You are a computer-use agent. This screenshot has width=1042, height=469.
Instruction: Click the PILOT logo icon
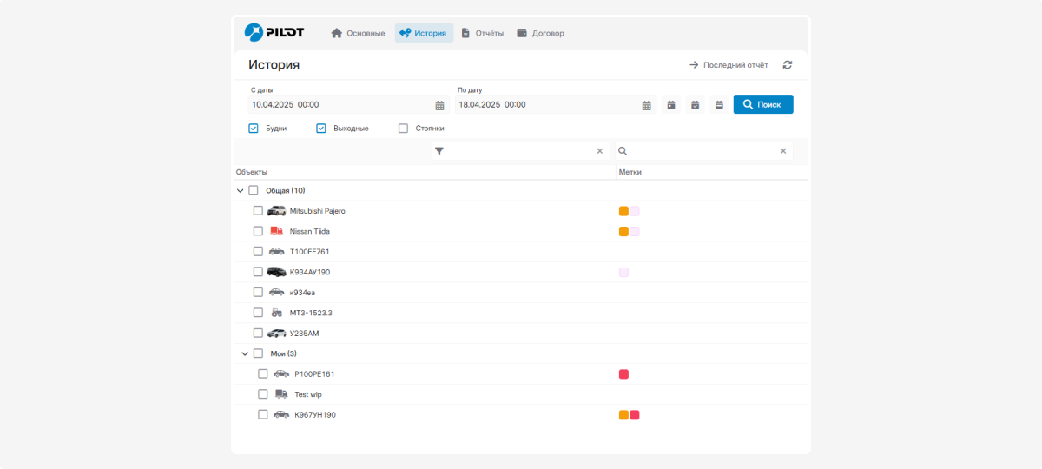pos(254,33)
